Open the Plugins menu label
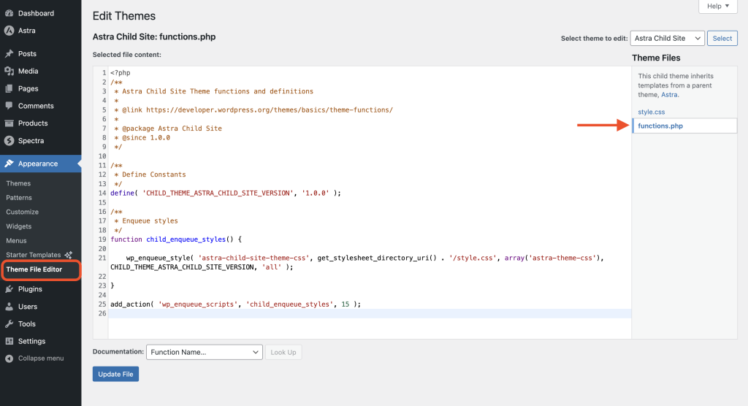Viewport: 748px width, 406px height. tap(30, 289)
